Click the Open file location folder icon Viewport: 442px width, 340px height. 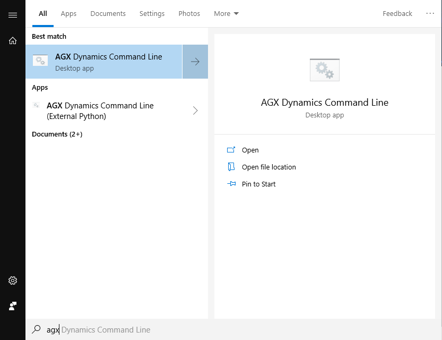(231, 167)
